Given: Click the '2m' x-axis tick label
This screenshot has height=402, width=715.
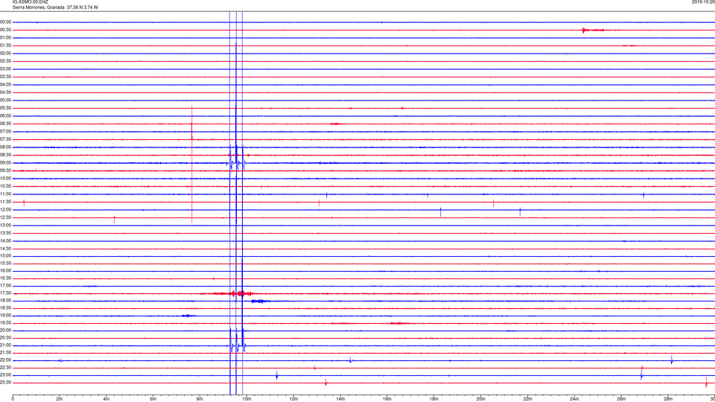Looking at the screenshot, I should coord(60,399).
